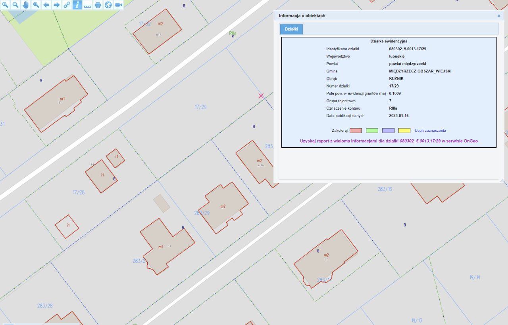This screenshot has height=325, width=508.
Task: Open the OnGeo parcel report link
Action: 389,141
